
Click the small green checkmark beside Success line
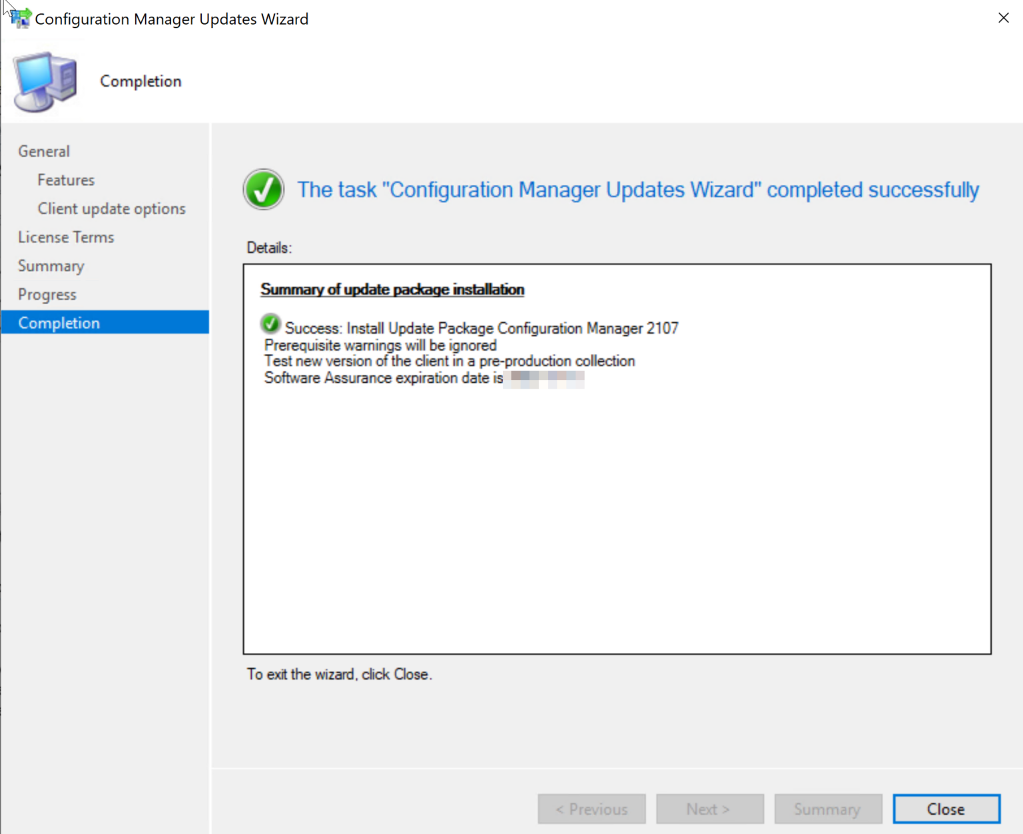270,325
